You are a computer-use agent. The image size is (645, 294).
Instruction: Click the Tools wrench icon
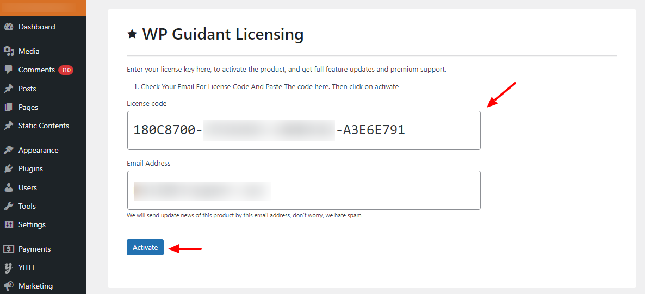pyautogui.click(x=9, y=206)
